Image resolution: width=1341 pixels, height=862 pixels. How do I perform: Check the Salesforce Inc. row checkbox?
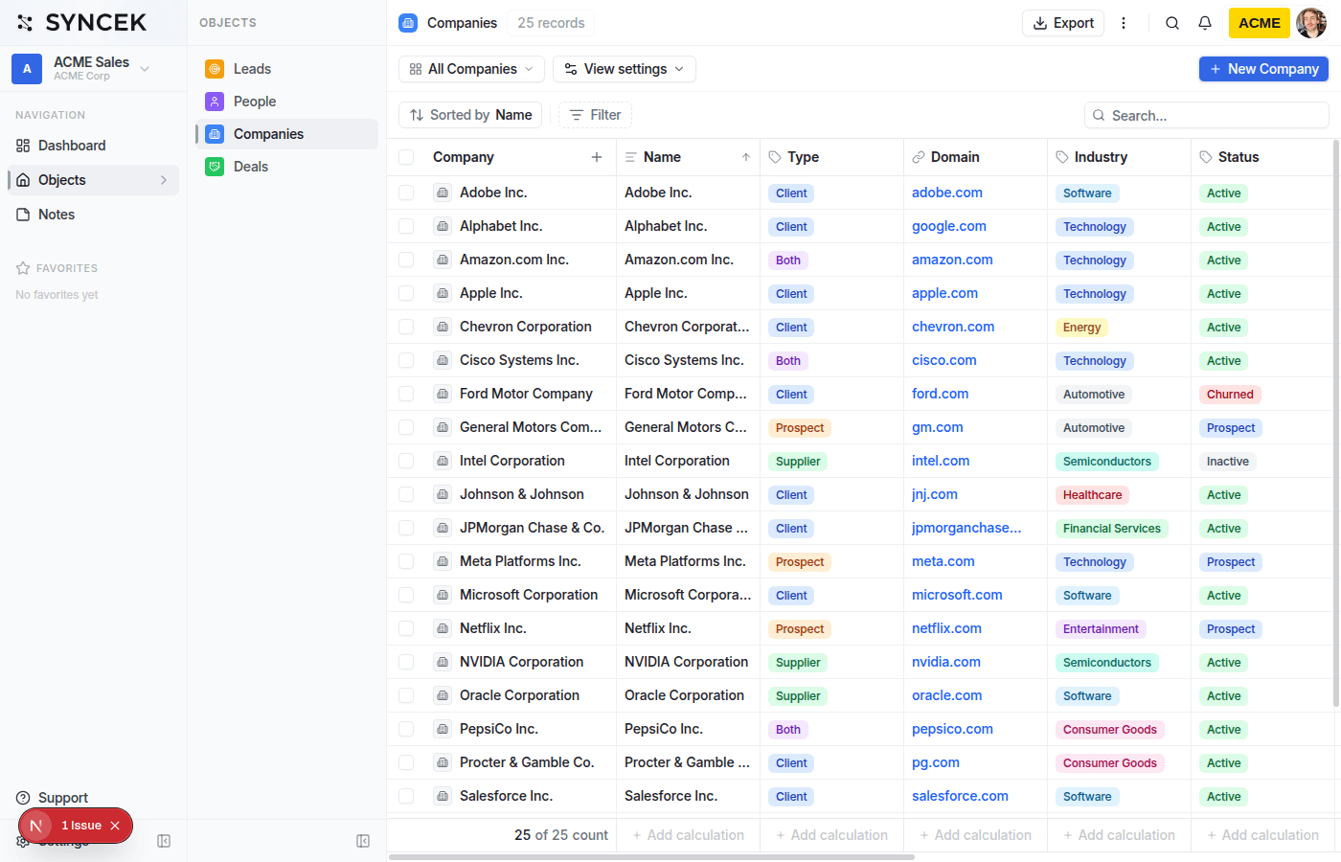click(406, 796)
